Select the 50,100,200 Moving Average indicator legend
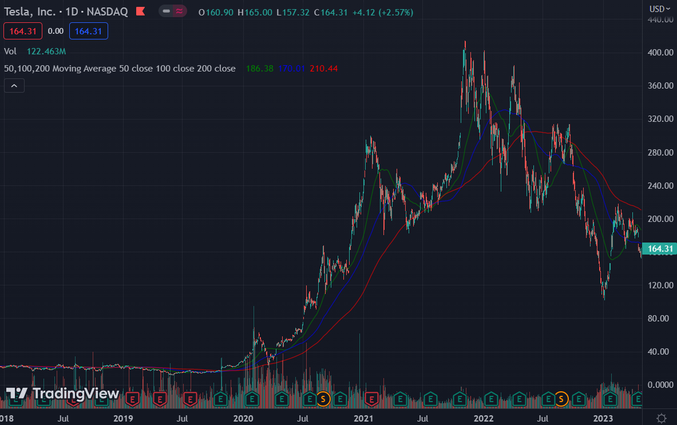This screenshot has width=677, height=425. coord(120,69)
